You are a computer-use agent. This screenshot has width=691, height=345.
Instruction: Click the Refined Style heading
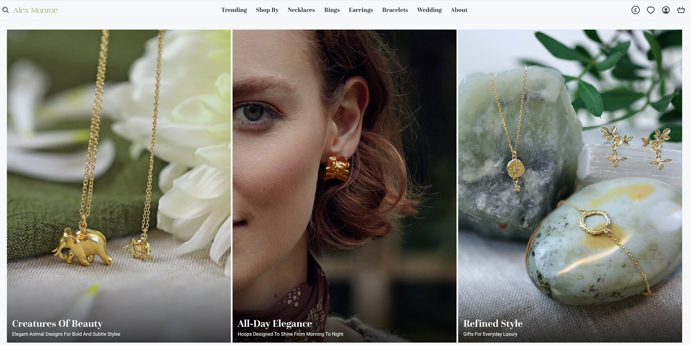click(x=493, y=324)
